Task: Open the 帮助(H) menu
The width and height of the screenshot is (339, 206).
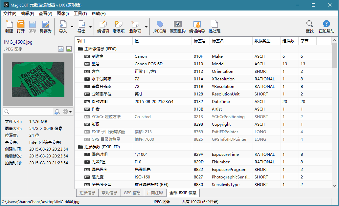Action: pos(99,13)
